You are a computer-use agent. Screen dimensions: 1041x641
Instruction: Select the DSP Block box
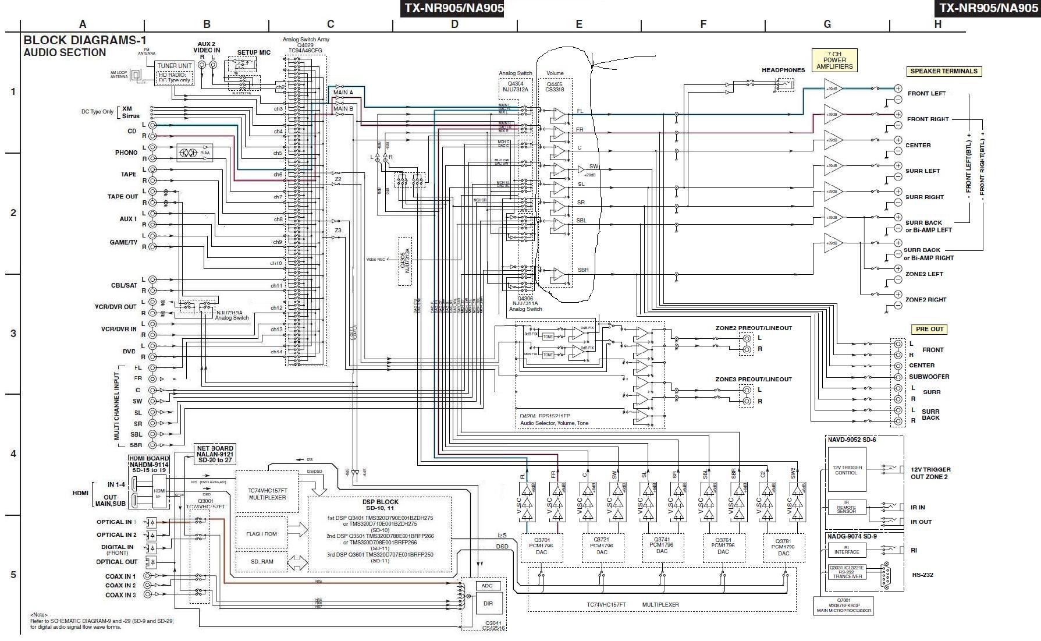point(379,534)
